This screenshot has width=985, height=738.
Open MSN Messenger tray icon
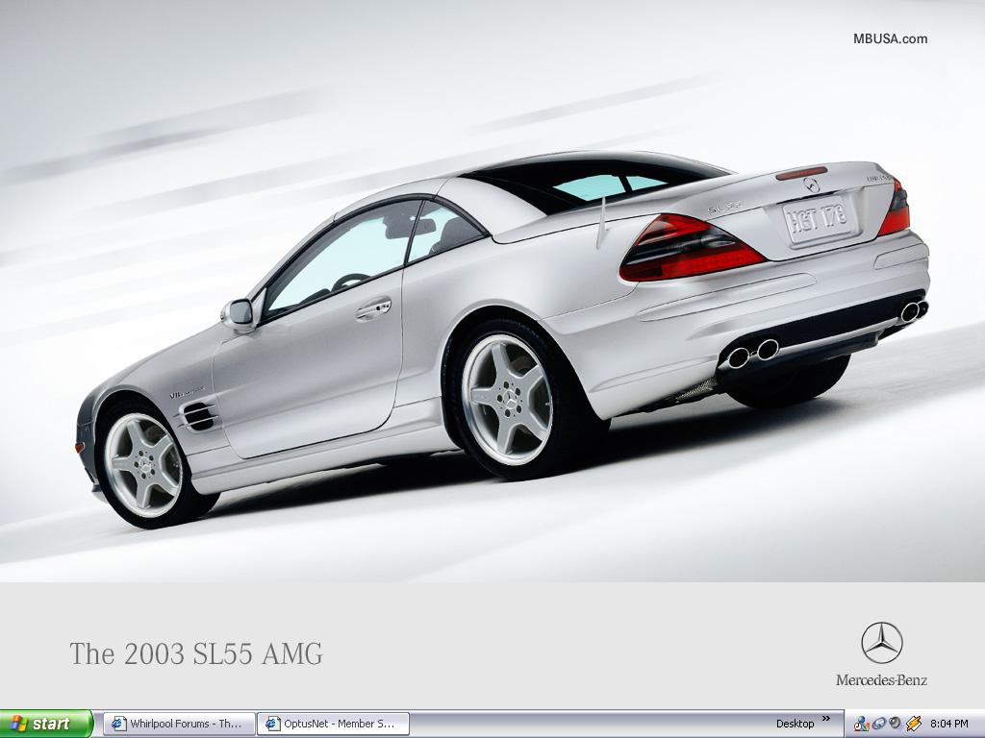tap(861, 724)
